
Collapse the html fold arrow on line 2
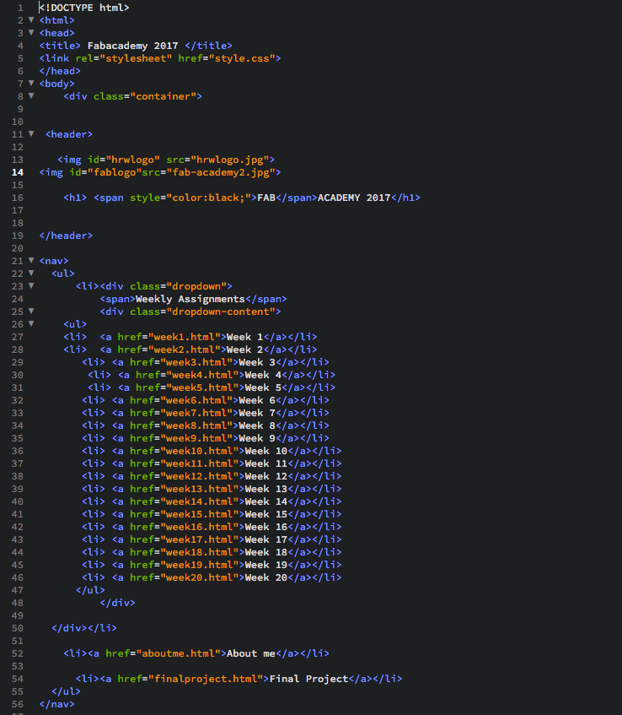31,19
